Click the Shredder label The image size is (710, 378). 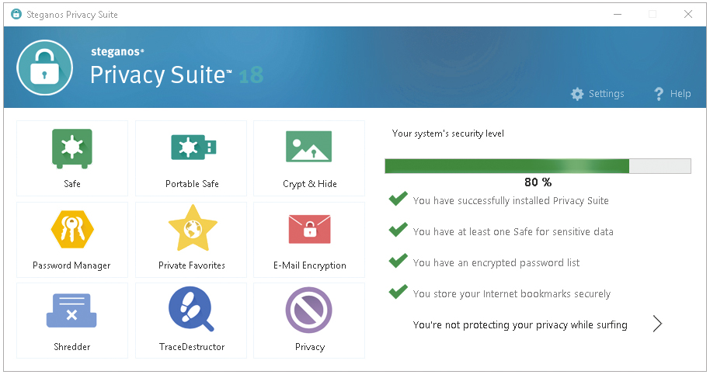[72, 347]
